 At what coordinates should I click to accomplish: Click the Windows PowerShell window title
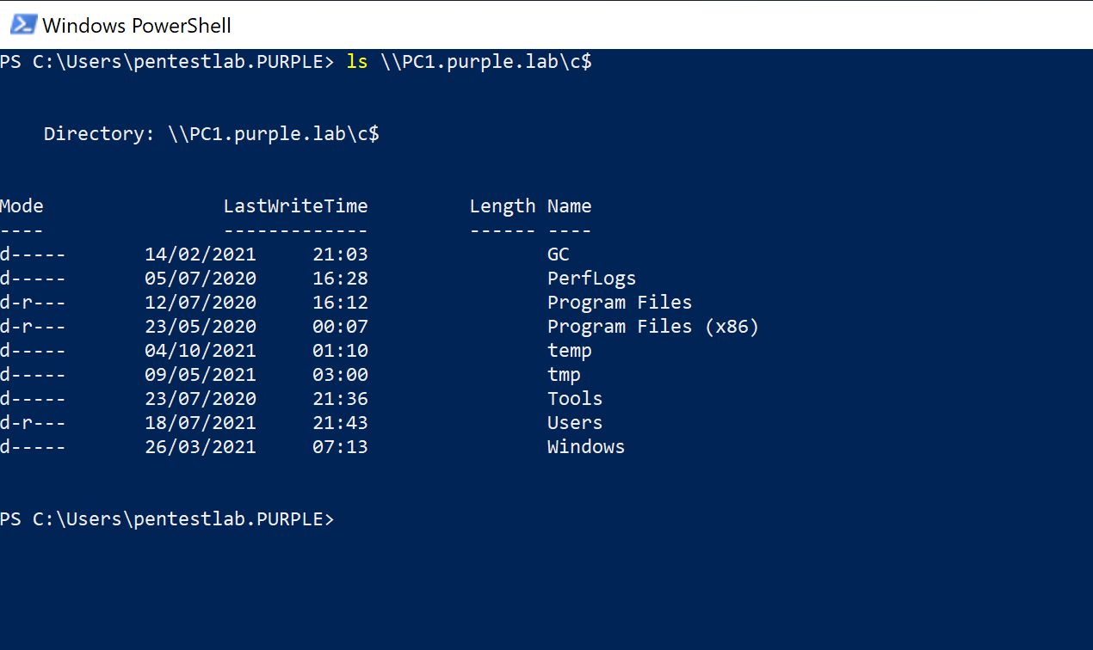click(137, 26)
